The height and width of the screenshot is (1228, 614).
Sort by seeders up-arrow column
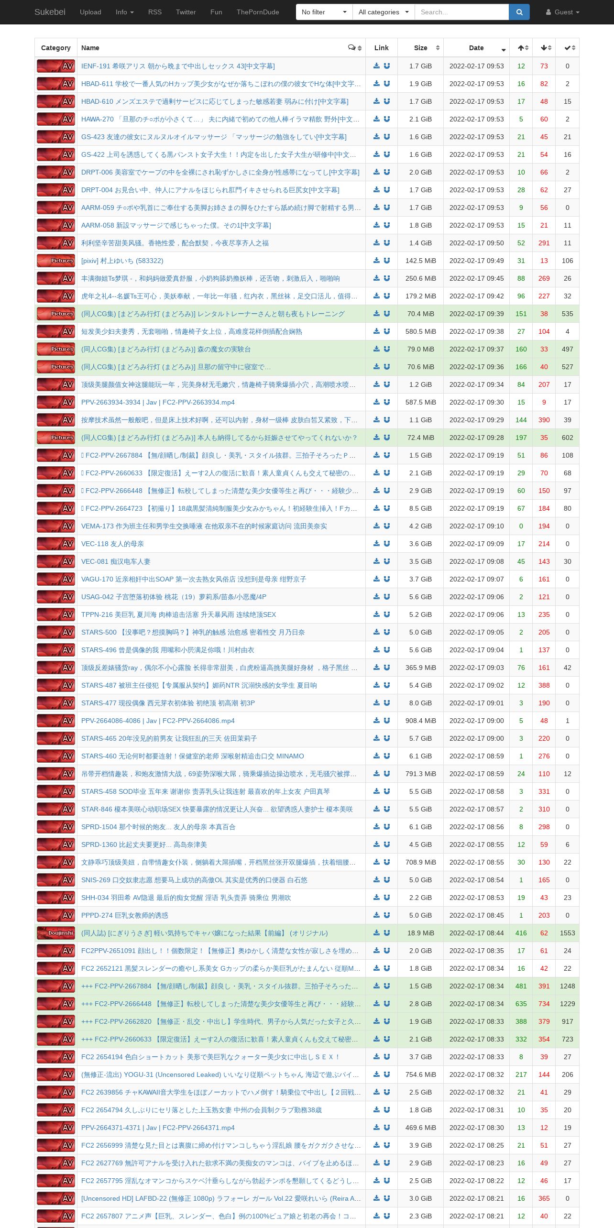(x=521, y=48)
